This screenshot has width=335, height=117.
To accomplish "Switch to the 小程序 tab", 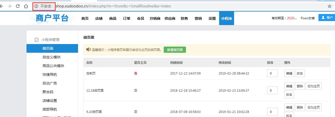I will point(226,18).
